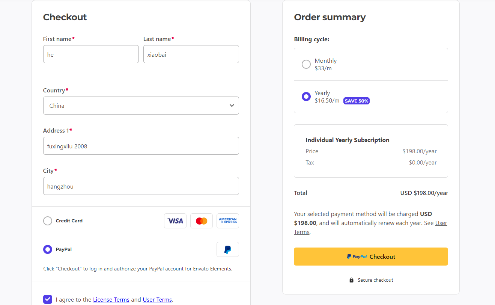Focus the First name input field
The height and width of the screenshot is (305, 495).
(x=91, y=54)
